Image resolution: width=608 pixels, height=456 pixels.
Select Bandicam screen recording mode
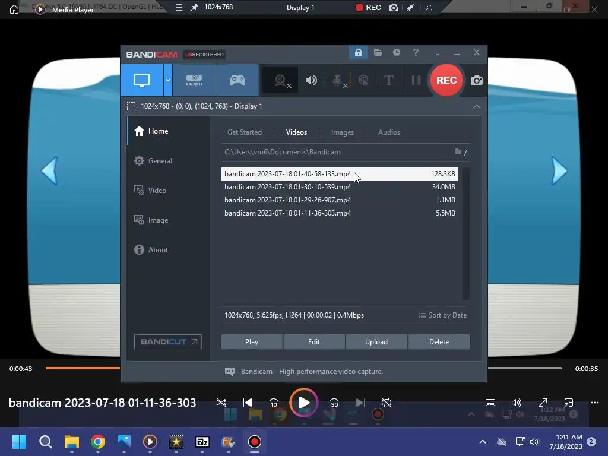(x=142, y=80)
